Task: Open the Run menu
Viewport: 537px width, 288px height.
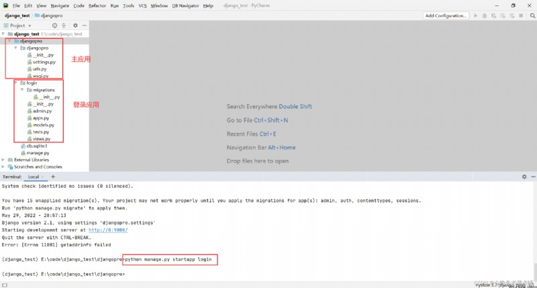Action: coord(114,6)
